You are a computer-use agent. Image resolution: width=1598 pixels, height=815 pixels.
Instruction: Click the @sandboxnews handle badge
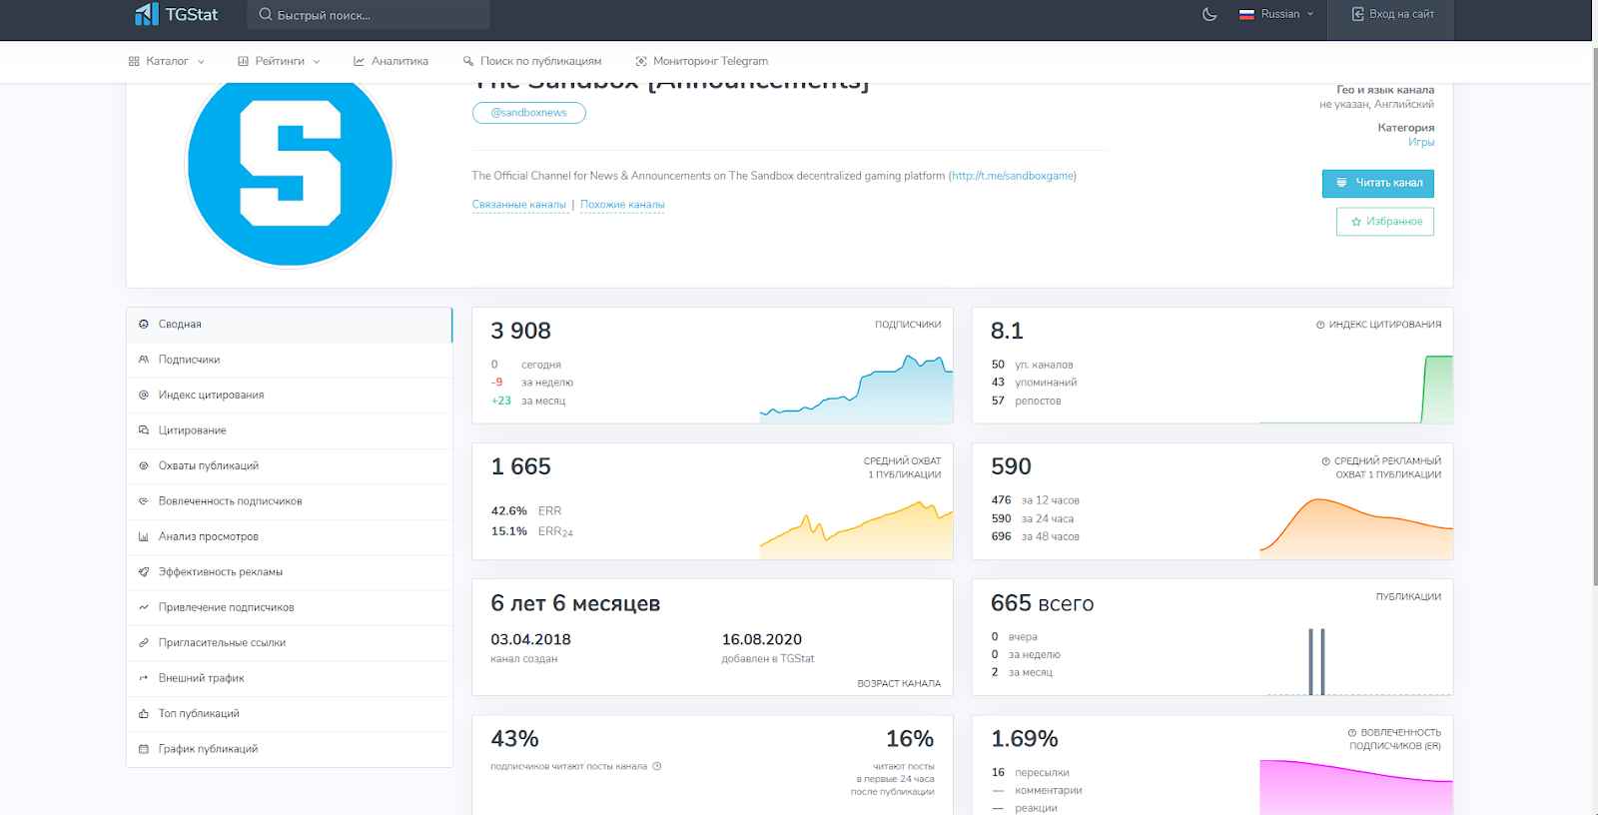pyautogui.click(x=529, y=113)
